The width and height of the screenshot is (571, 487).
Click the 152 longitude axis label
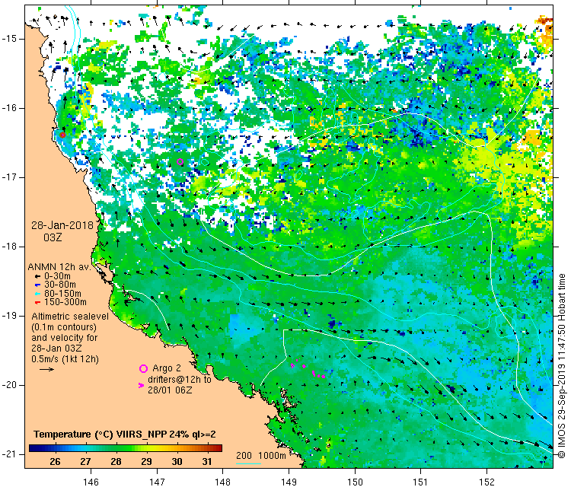coord(486,482)
